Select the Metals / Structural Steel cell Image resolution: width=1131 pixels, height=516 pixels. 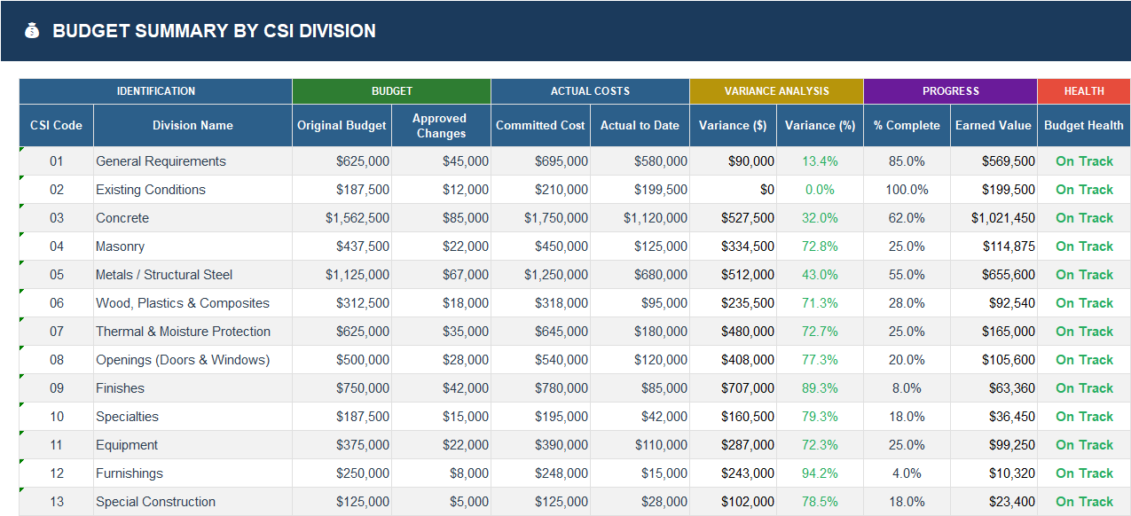point(192,275)
